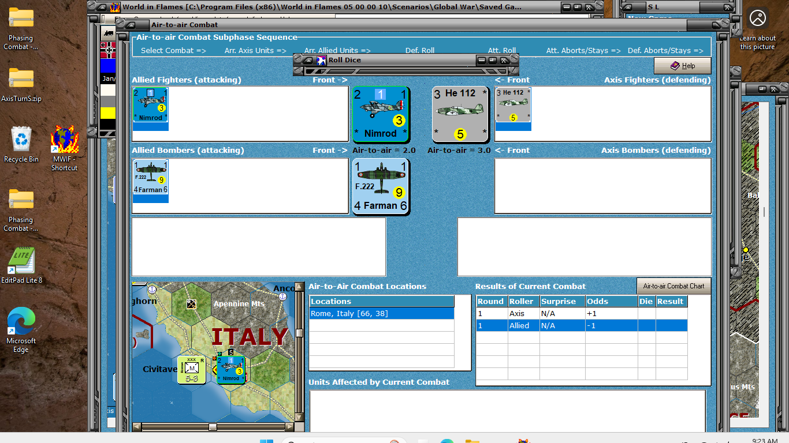Click the Roll Dice window title bar
The height and width of the screenshot is (443, 789).
click(x=406, y=60)
